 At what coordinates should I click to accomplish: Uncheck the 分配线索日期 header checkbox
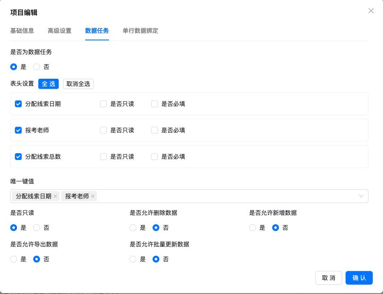[x=18, y=104]
